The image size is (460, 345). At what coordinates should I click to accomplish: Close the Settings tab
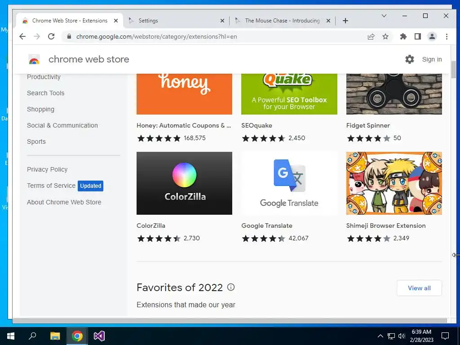[x=222, y=21]
